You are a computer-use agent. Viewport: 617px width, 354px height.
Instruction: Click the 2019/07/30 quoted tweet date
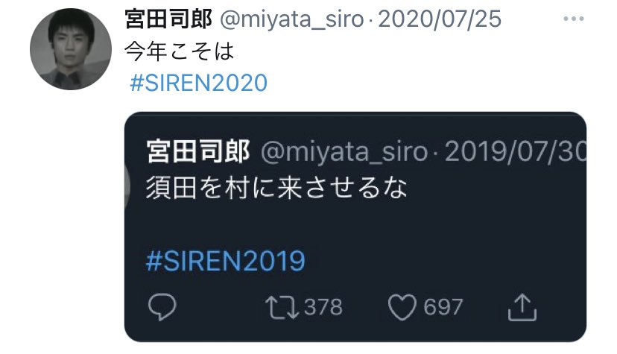(516, 151)
